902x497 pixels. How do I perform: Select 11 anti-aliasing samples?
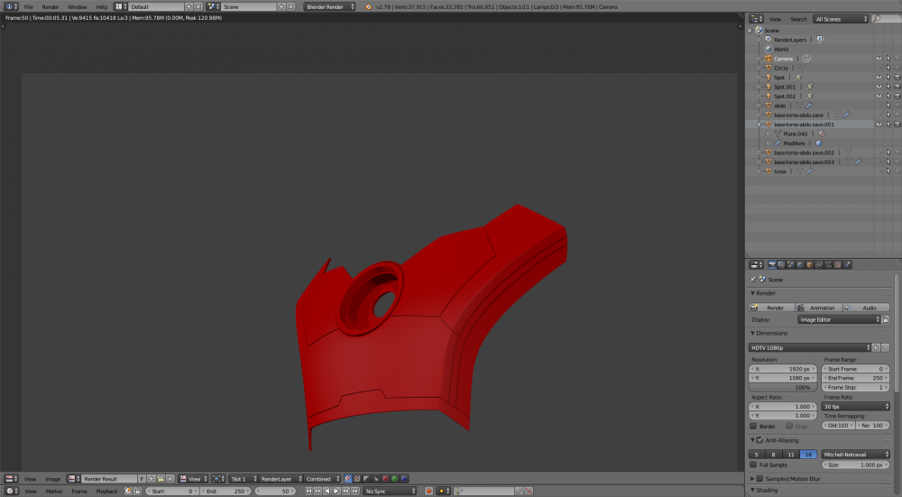(x=791, y=454)
